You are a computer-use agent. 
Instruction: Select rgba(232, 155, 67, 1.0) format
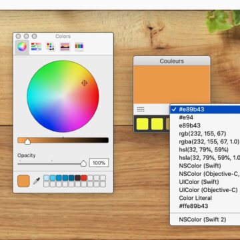205,141
